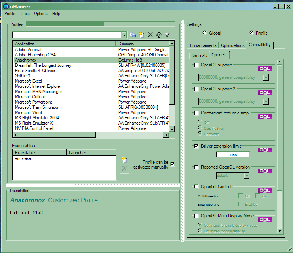This screenshot has height=253, width=293.
Task: Click the Launcher column header
Action: point(92,153)
